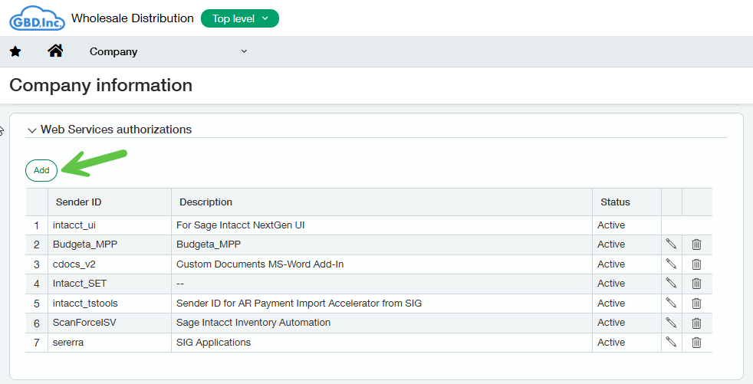Click the 'SIG Applications' description

pyautogui.click(x=213, y=343)
